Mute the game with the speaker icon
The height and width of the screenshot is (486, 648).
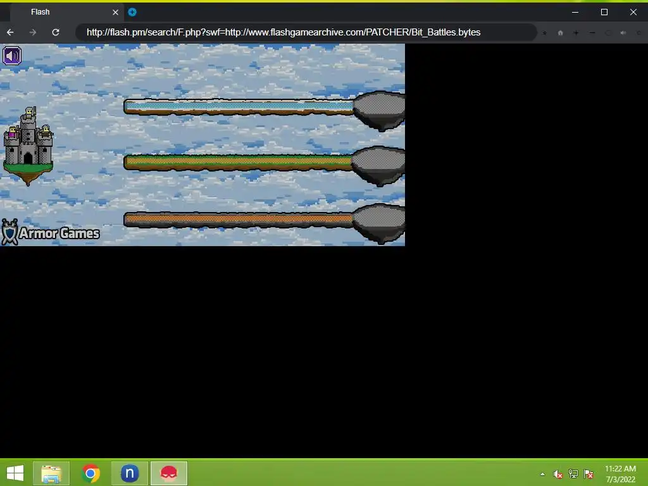point(12,56)
